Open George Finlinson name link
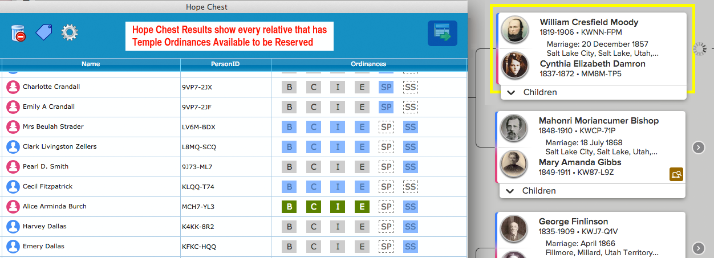 (x=573, y=222)
